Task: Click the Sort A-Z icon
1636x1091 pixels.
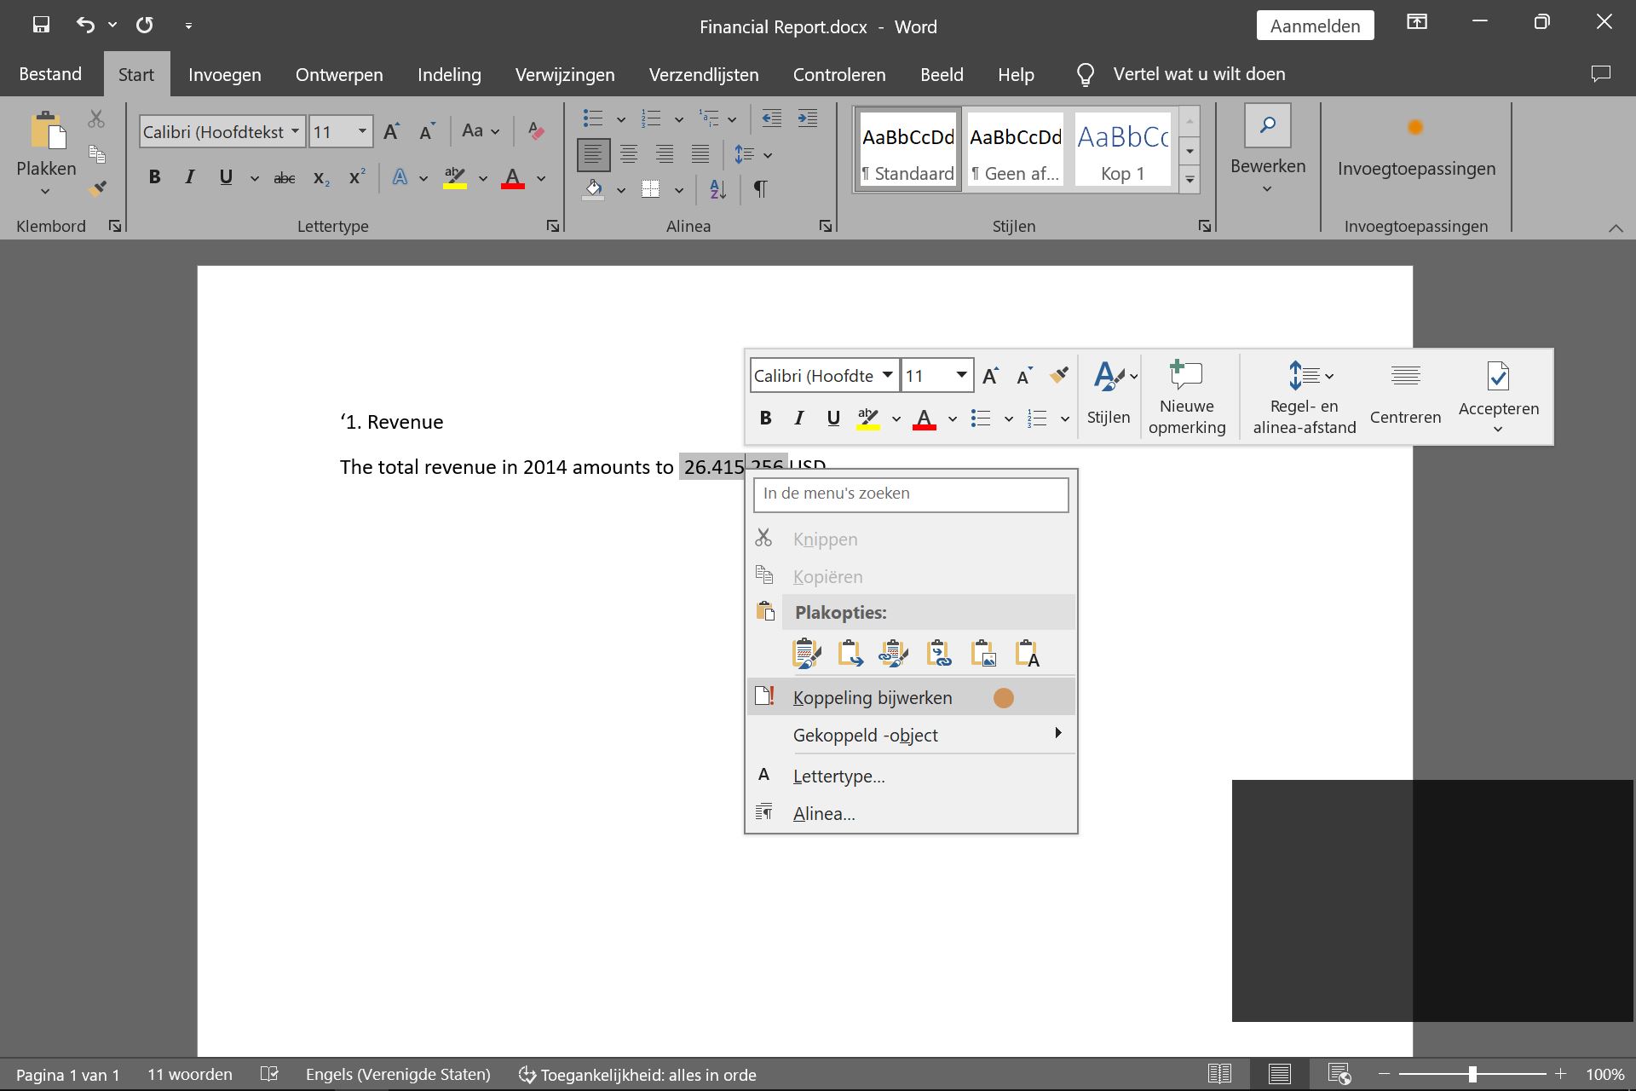Action: [718, 189]
